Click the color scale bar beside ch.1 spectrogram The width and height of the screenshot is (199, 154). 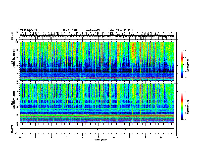tap(182, 64)
